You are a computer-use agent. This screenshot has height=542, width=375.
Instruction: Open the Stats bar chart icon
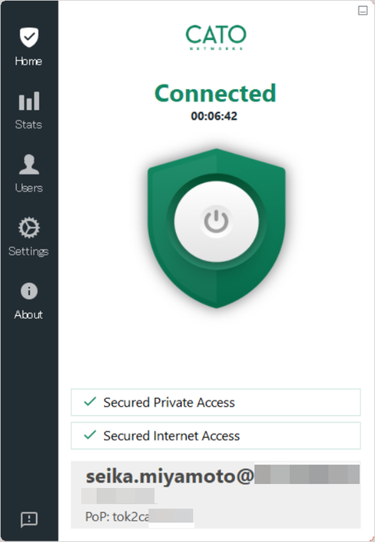pos(29,101)
